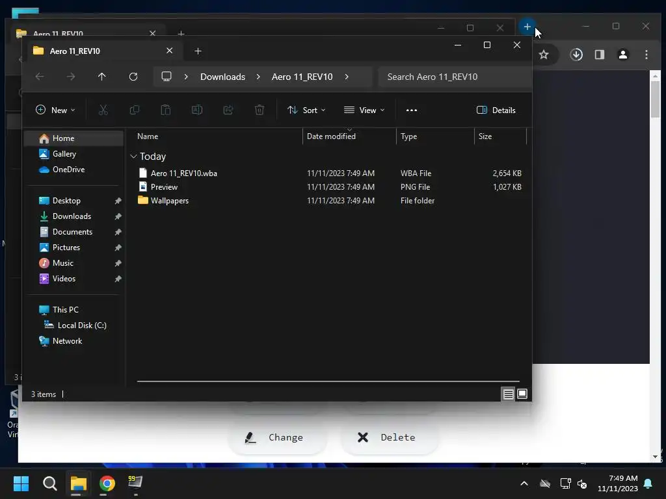
Task: Click File Explorer taskbar icon
Action: click(79, 483)
